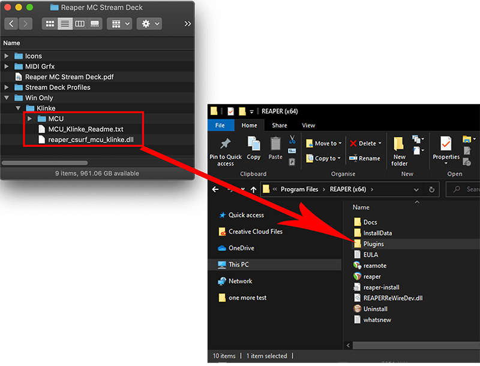Open the Finder action gear menu
This screenshot has height=366, width=480.
(x=149, y=23)
